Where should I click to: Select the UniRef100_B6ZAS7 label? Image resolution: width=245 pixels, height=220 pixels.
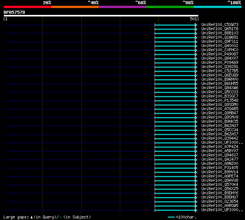[x=220, y=134]
